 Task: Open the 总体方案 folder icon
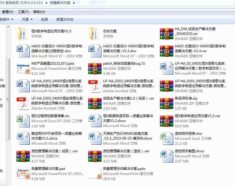(x=95, y=34)
